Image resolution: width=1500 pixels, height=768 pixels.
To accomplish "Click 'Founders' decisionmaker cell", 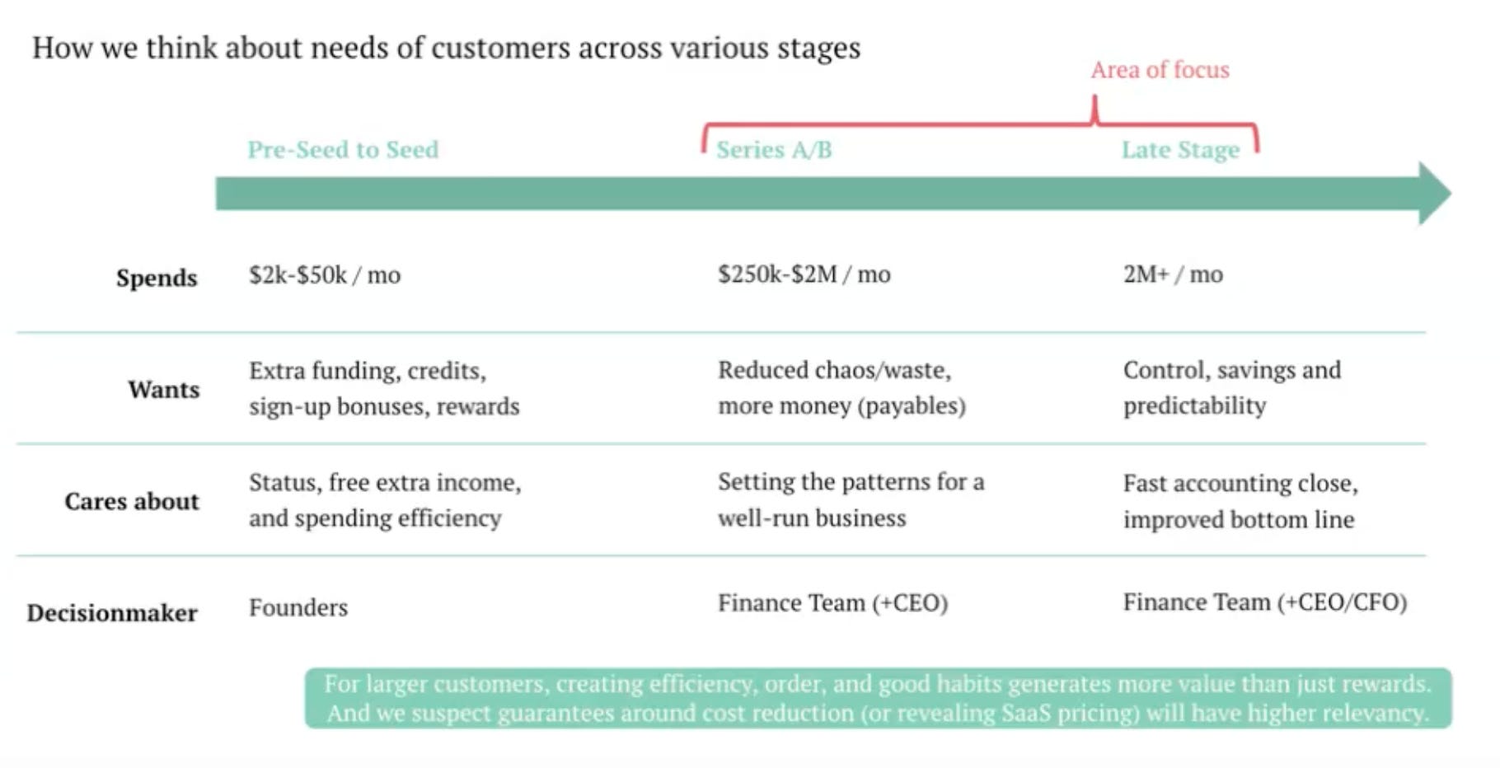I will tap(298, 607).
